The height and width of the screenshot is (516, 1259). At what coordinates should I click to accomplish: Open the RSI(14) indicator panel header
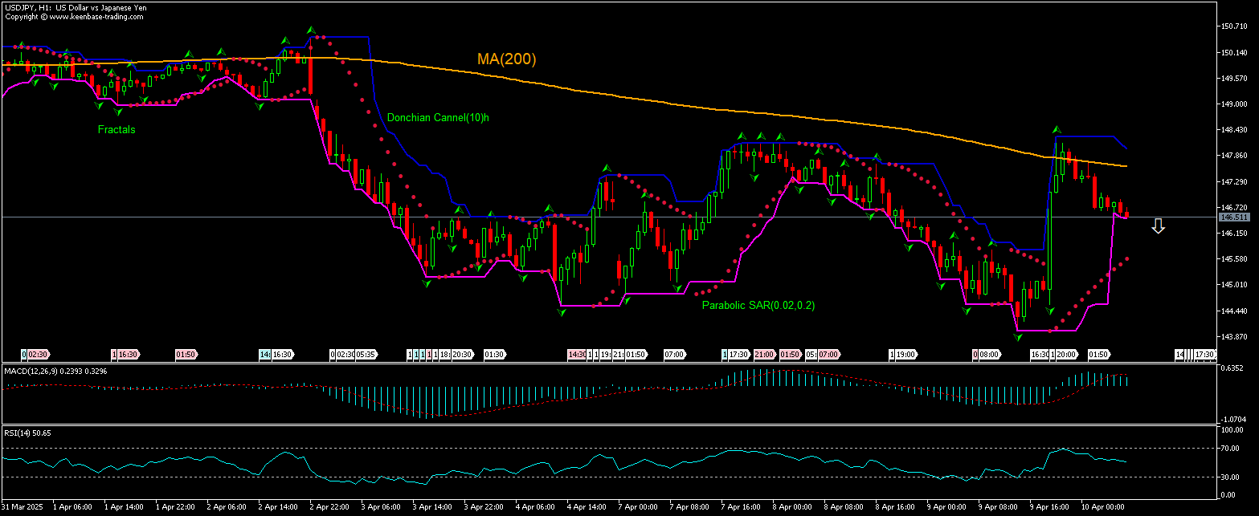(x=26, y=433)
